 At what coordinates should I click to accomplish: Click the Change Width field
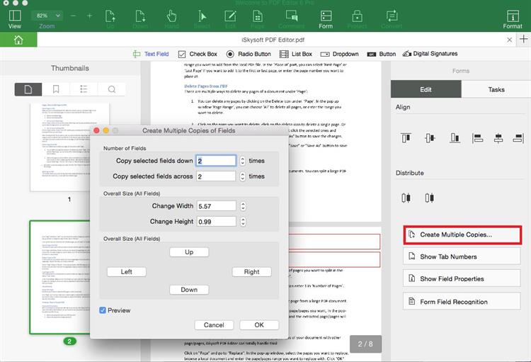tap(217, 206)
